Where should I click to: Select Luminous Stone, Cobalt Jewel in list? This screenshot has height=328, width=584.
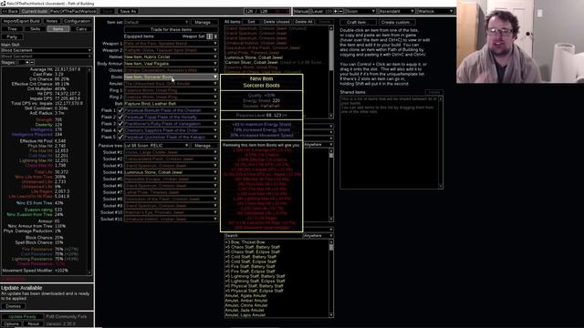(254, 57)
